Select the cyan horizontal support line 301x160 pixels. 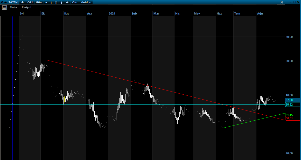(142, 105)
